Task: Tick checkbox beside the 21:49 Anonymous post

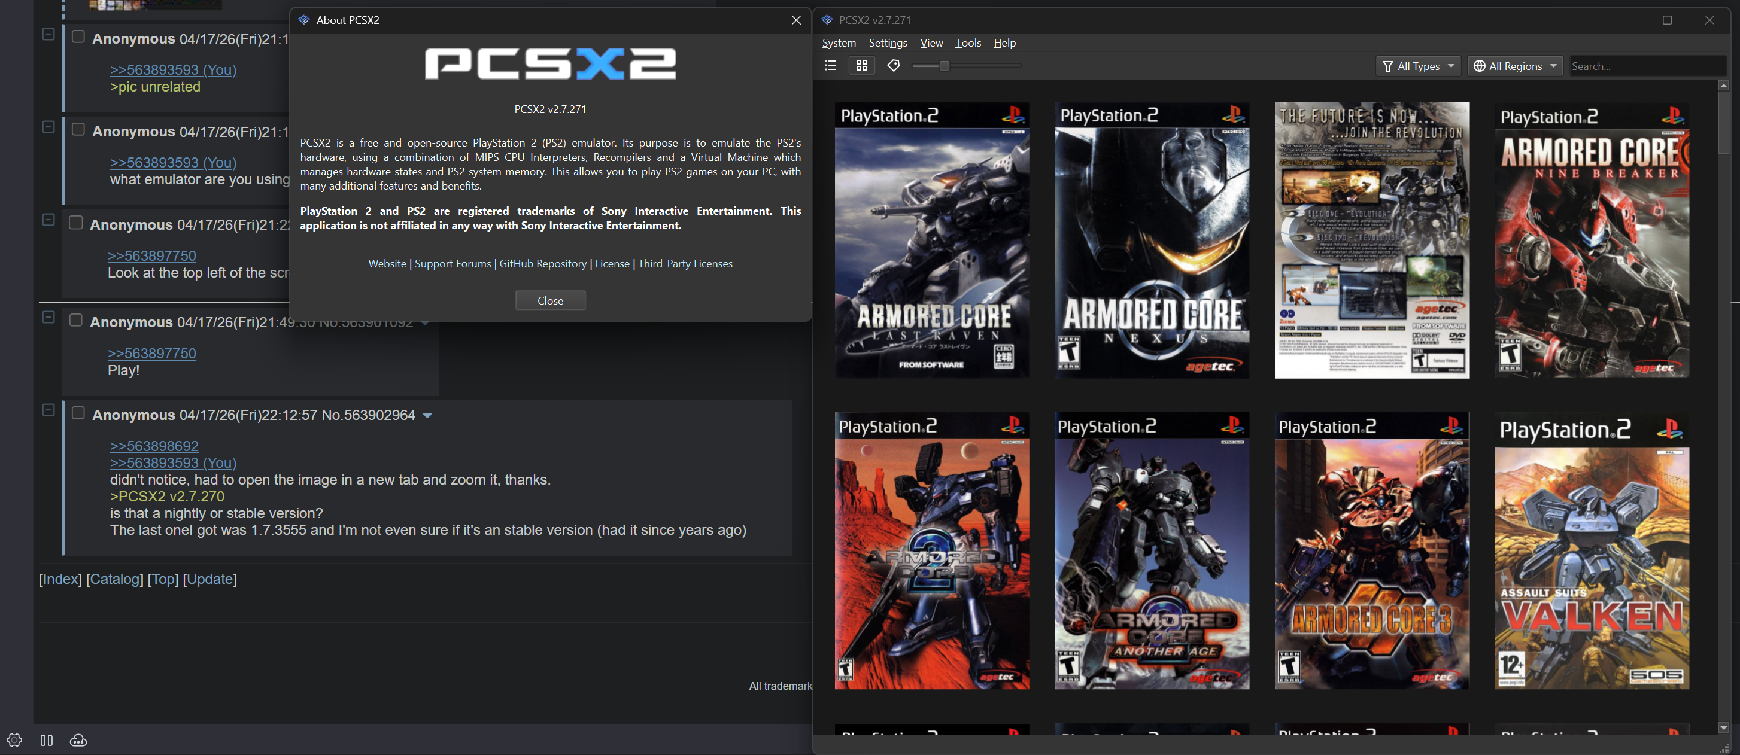Action: point(75,320)
